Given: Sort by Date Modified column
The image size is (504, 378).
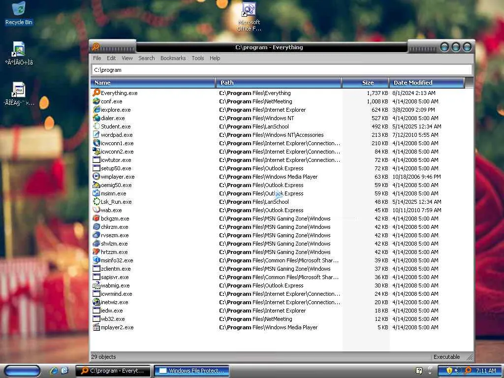Looking at the screenshot, I should click(x=427, y=83).
